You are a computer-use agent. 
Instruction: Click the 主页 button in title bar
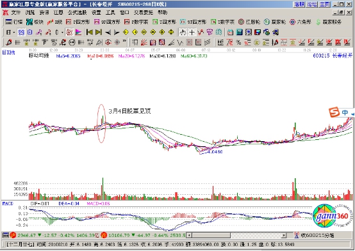pos(324,4)
